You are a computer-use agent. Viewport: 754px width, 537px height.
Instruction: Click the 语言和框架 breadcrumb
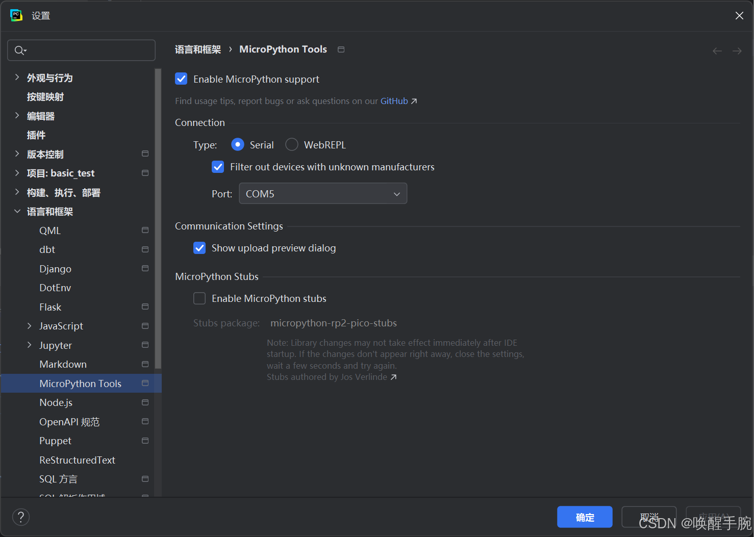tap(198, 49)
